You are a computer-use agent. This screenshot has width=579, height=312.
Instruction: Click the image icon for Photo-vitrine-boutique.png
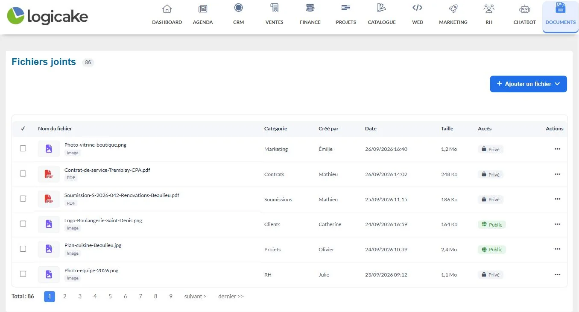tap(49, 149)
